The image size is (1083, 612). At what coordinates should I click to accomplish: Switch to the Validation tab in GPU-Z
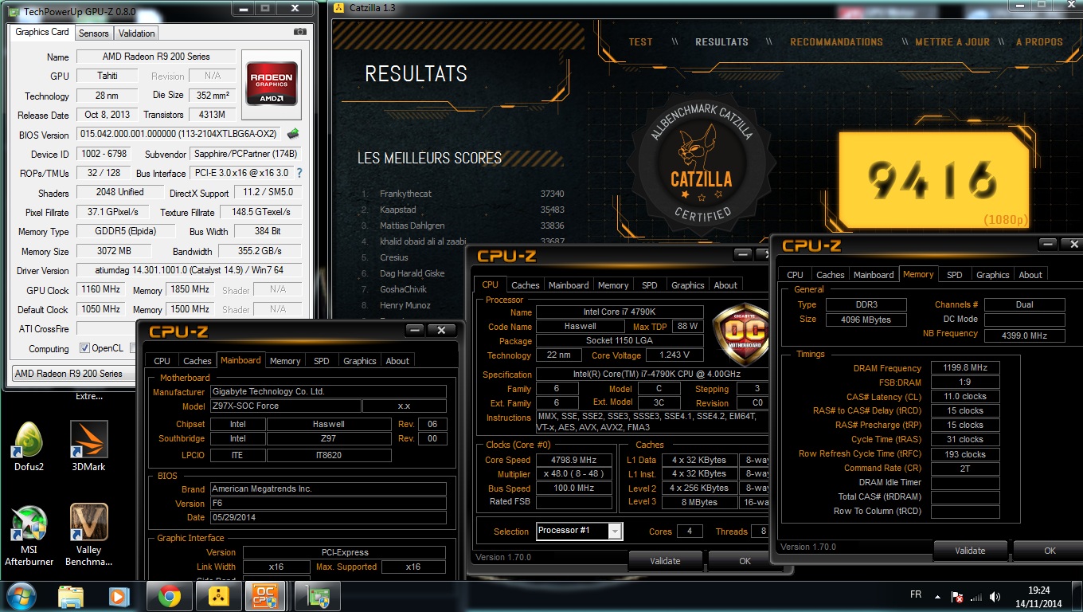point(136,33)
